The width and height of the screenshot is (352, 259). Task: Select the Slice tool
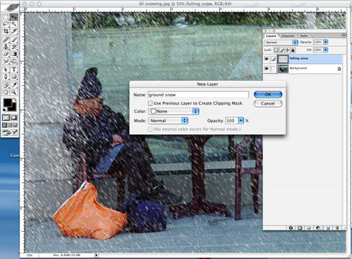click(14, 31)
